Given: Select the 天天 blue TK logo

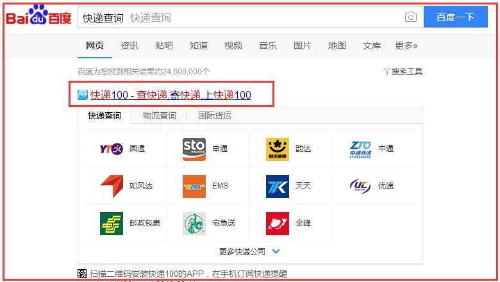Looking at the screenshot, I should tap(278, 187).
